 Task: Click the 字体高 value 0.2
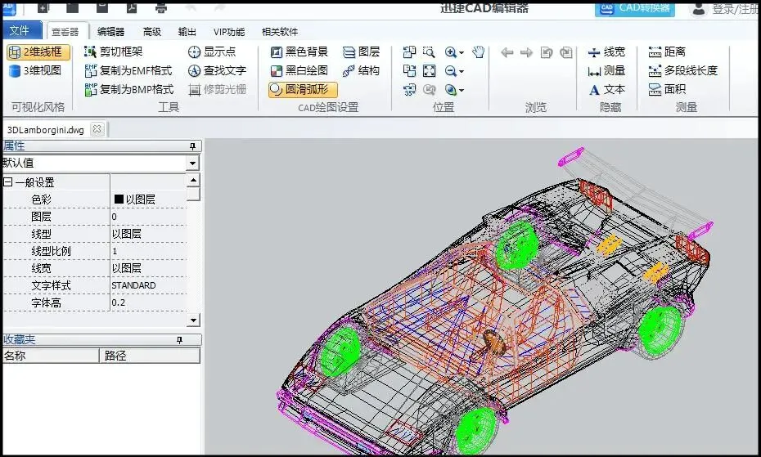(x=148, y=302)
